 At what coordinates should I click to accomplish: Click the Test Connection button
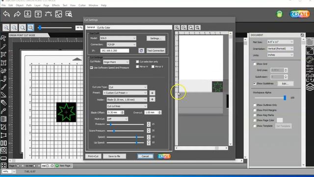click(156, 51)
